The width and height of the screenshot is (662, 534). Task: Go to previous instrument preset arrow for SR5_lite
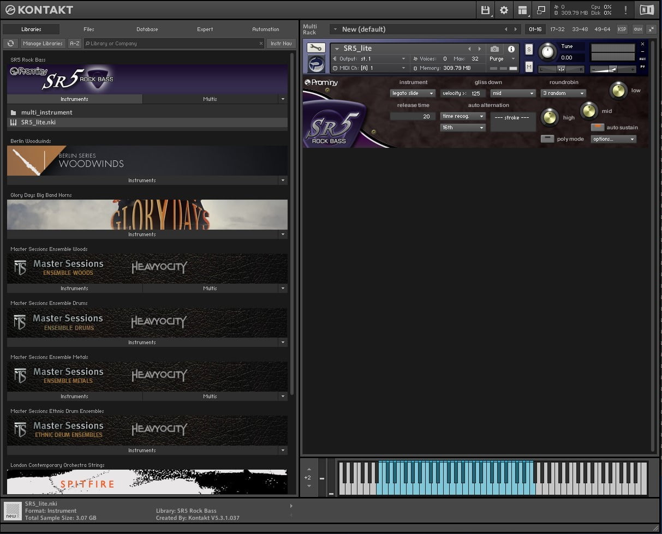pos(469,49)
